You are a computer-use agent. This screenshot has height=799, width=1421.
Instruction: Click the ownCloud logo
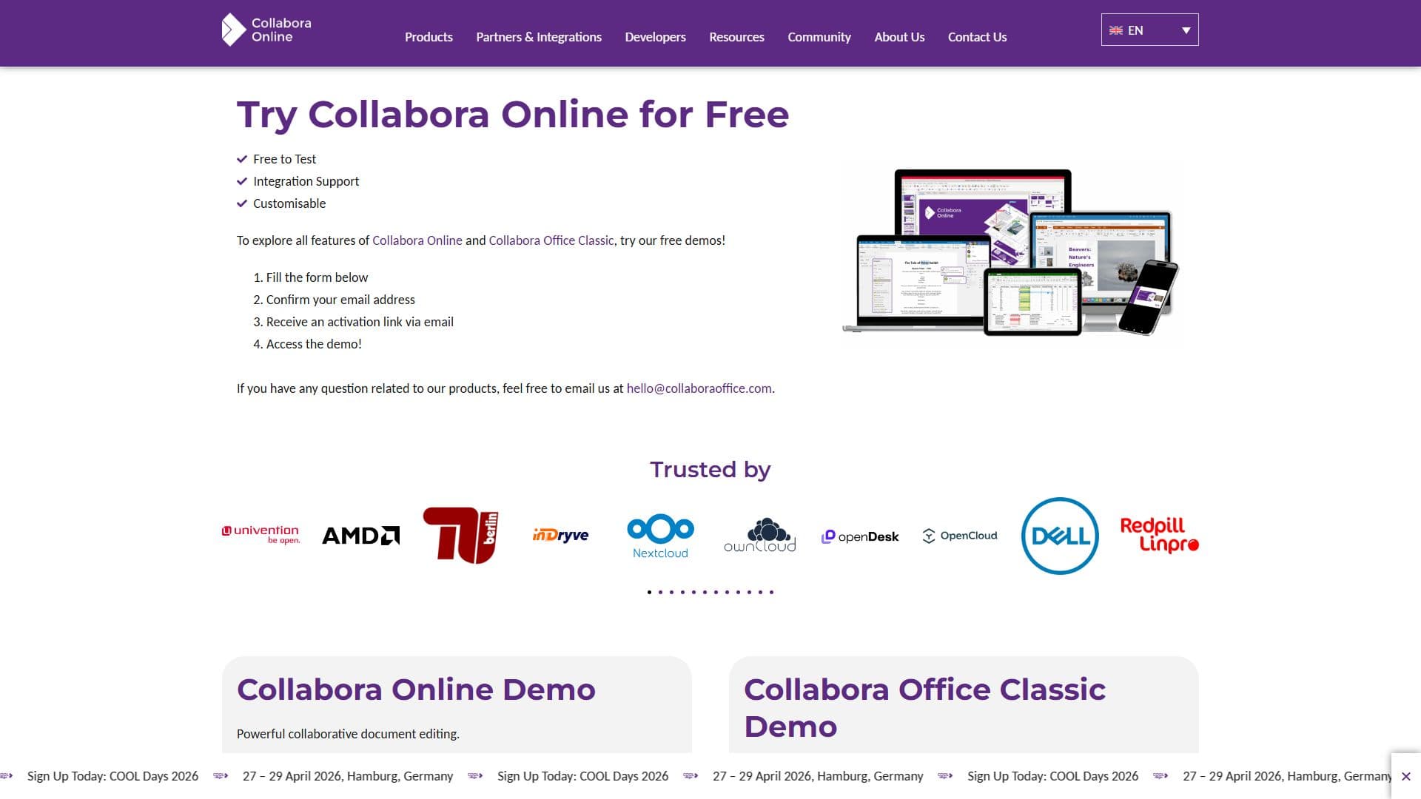(x=760, y=536)
